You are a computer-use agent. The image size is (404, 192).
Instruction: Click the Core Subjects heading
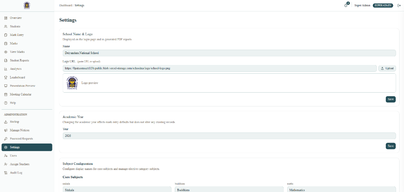click(73, 177)
